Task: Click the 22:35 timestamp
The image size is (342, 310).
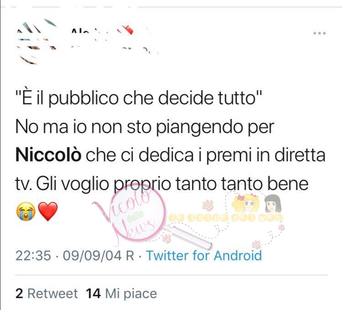Action: pyautogui.click(x=33, y=255)
